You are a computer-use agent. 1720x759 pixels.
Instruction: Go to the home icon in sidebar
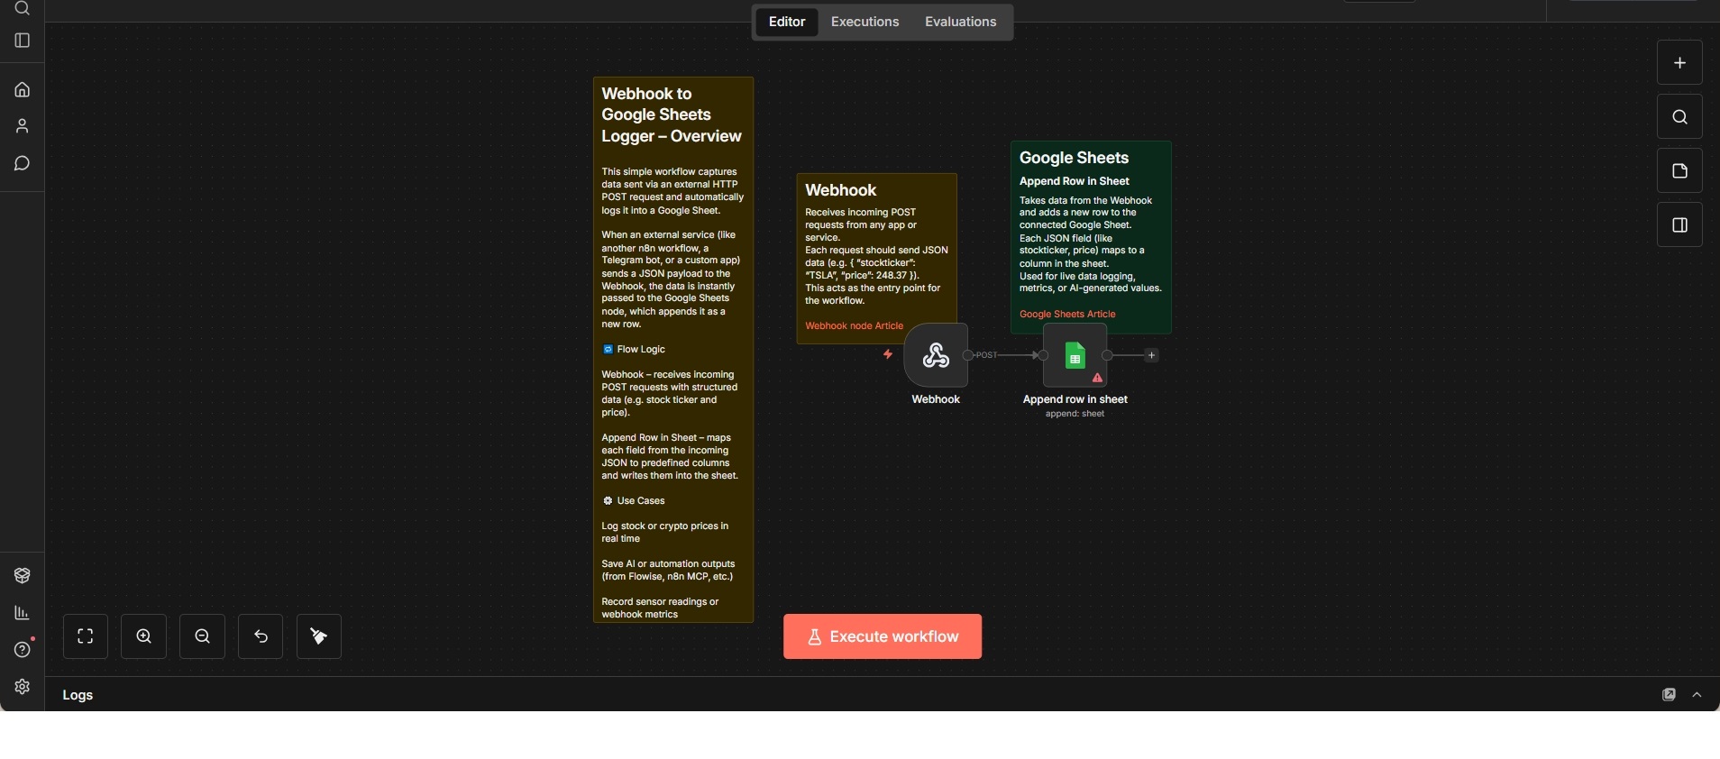[23, 89]
